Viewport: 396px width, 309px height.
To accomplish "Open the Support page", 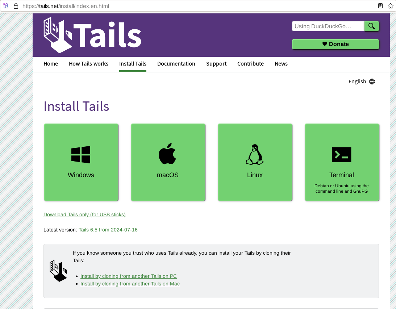I will tap(216, 64).
